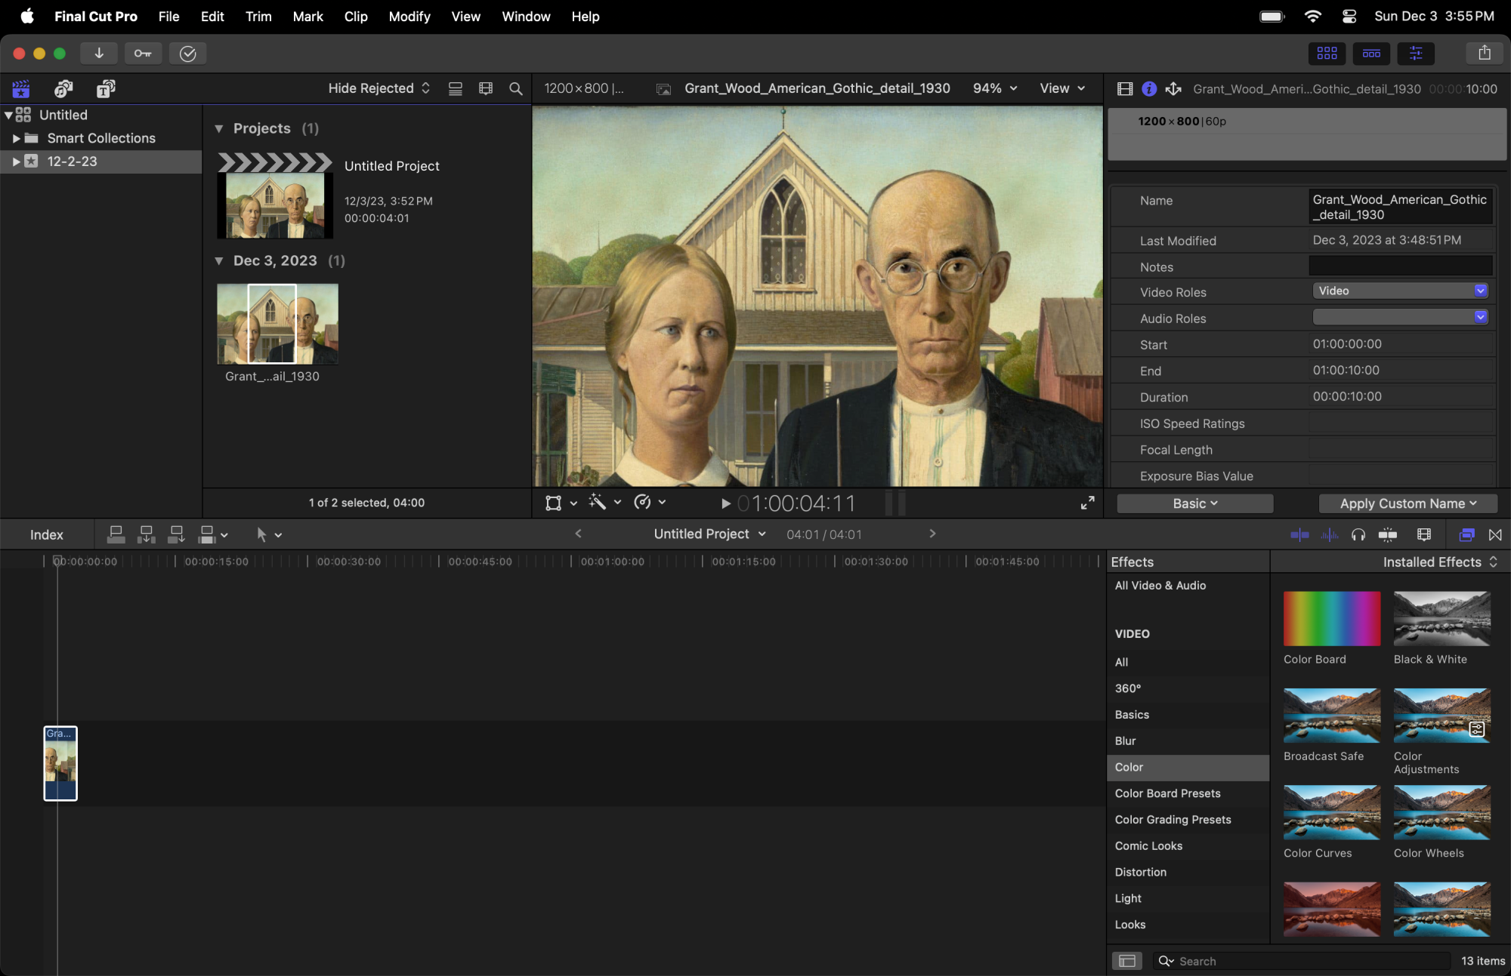This screenshot has height=976, width=1511.
Task: Toggle audio skimming waveform button
Action: pos(1330,534)
